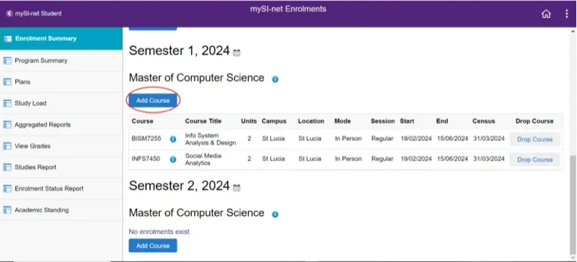Click the info icon beside Semester 1 Master of Computer Science
This screenshot has height=262, width=577.
click(275, 79)
